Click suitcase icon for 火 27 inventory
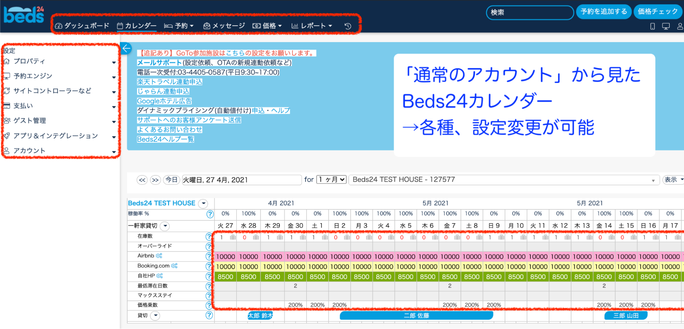 pyautogui.click(x=233, y=237)
